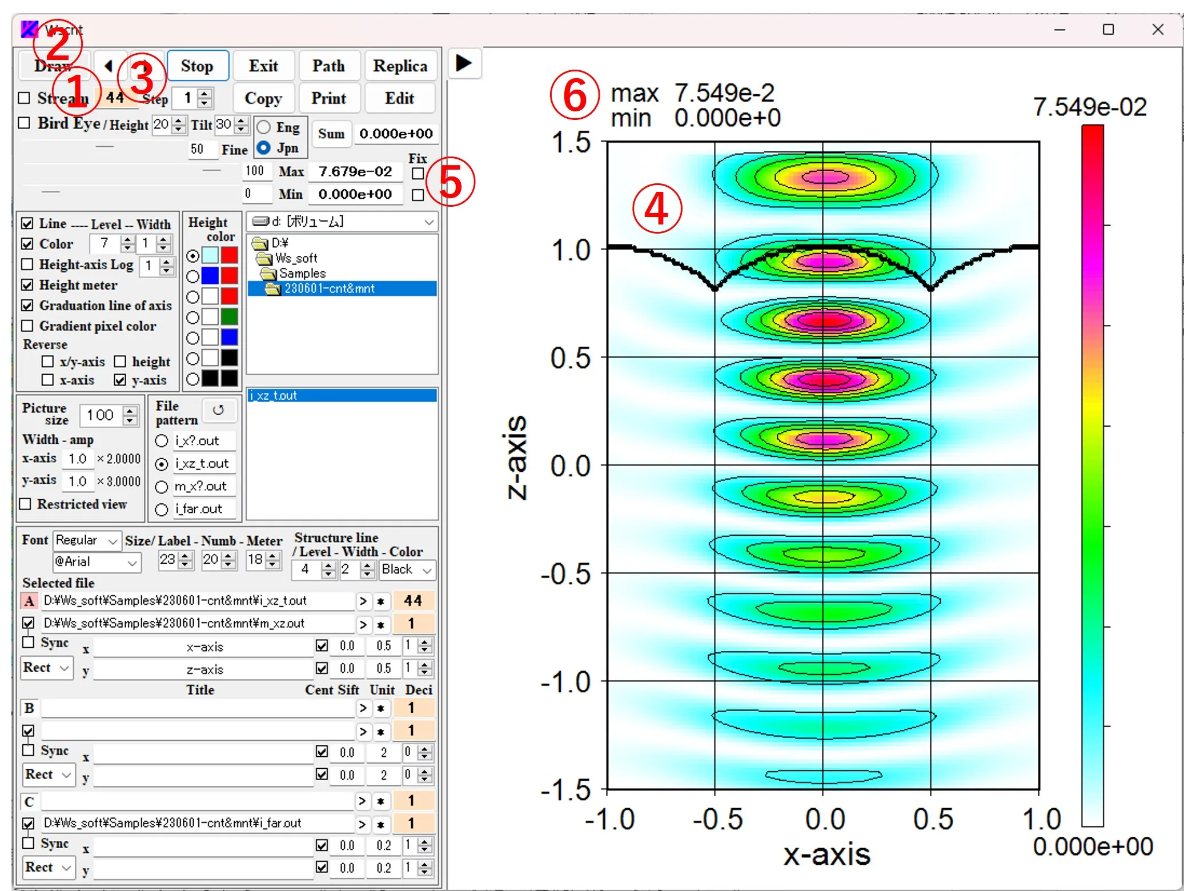Enable the Restricted view checkbox
This screenshot has height=891, width=1184.
(x=25, y=504)
